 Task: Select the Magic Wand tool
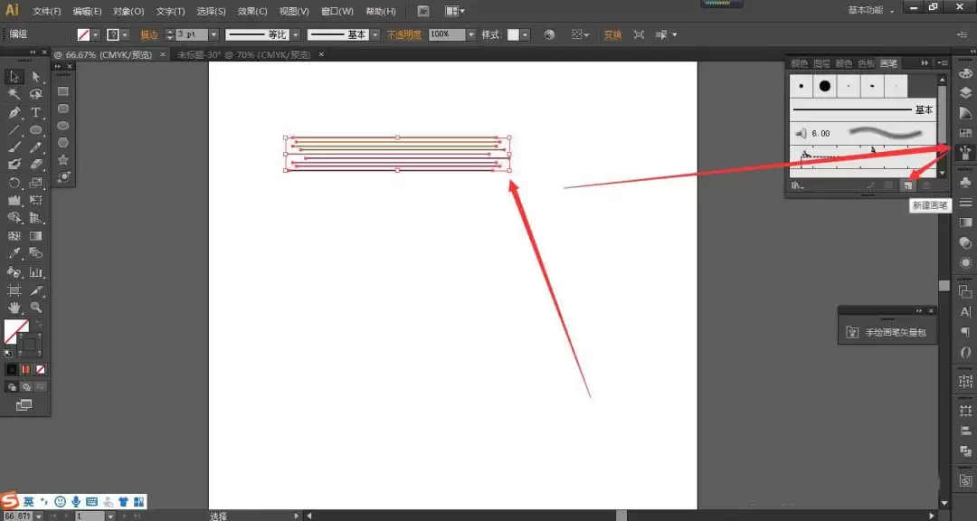pos(14,94)
